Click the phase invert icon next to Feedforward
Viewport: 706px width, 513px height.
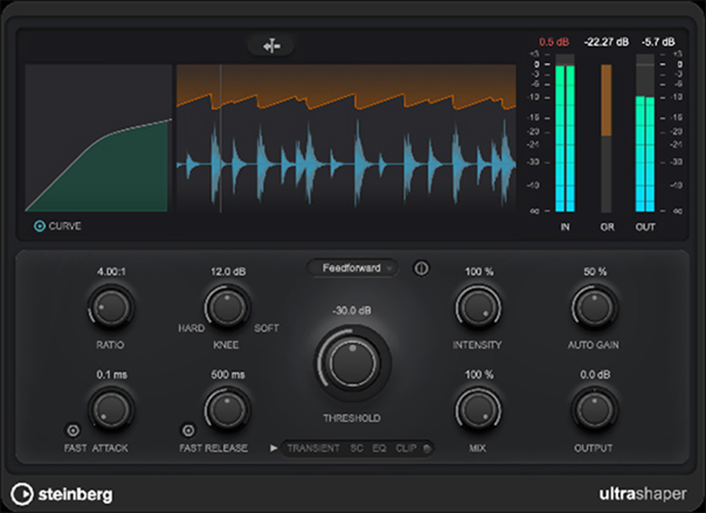coord(421,268)
